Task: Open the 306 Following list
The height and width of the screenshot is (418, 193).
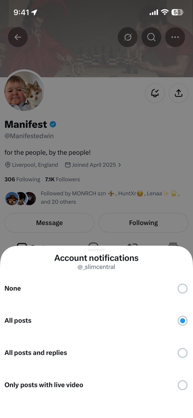Action: pos(22,180)
